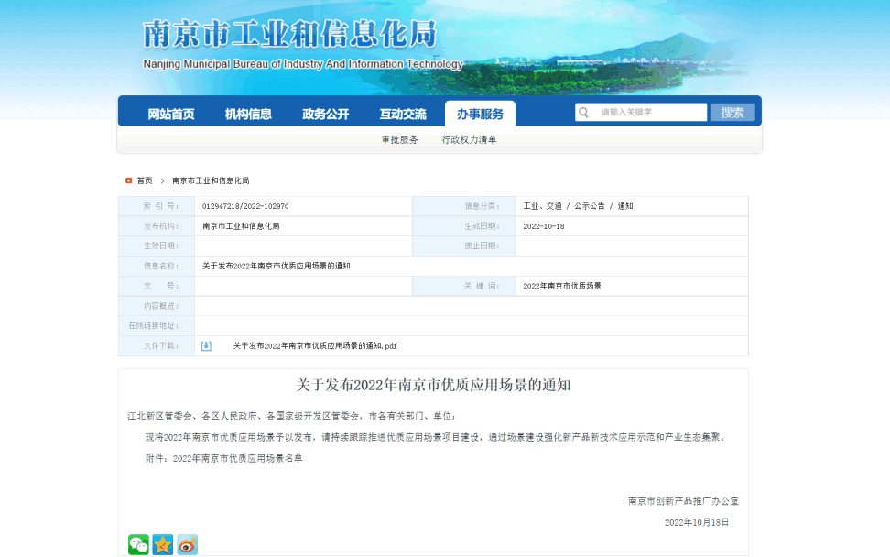
Task: Open the 审批服务 submenu item
Action: (x=399, y=139)
